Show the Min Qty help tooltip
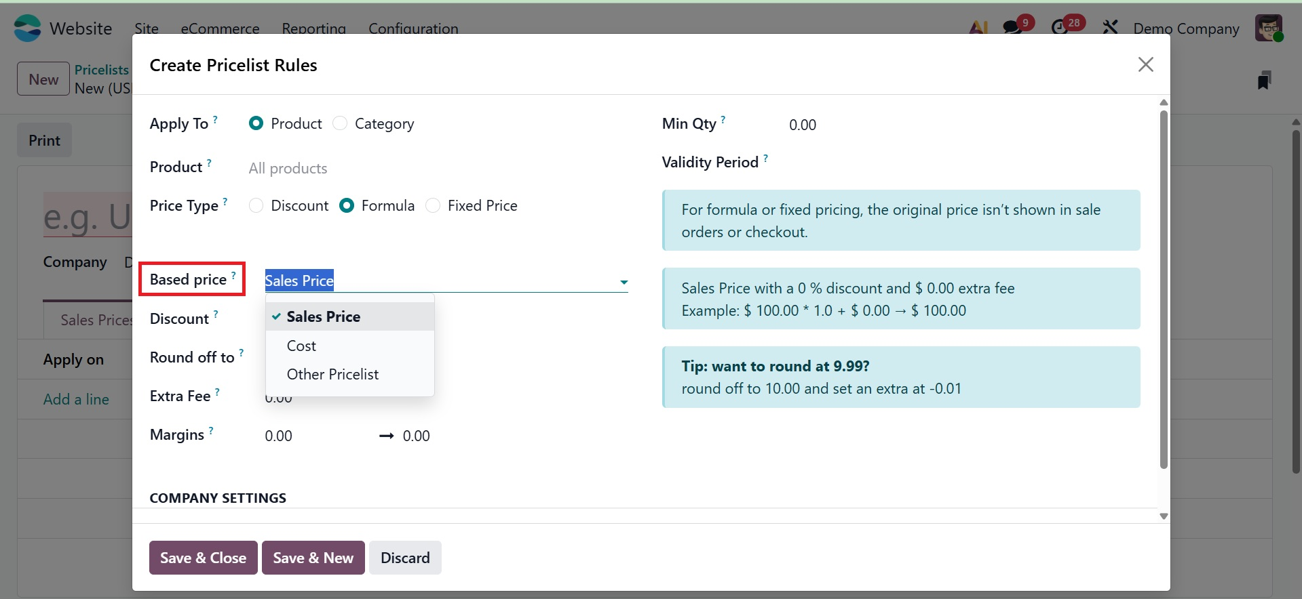This screenshot has width=1302, height=599. [723, 119]
